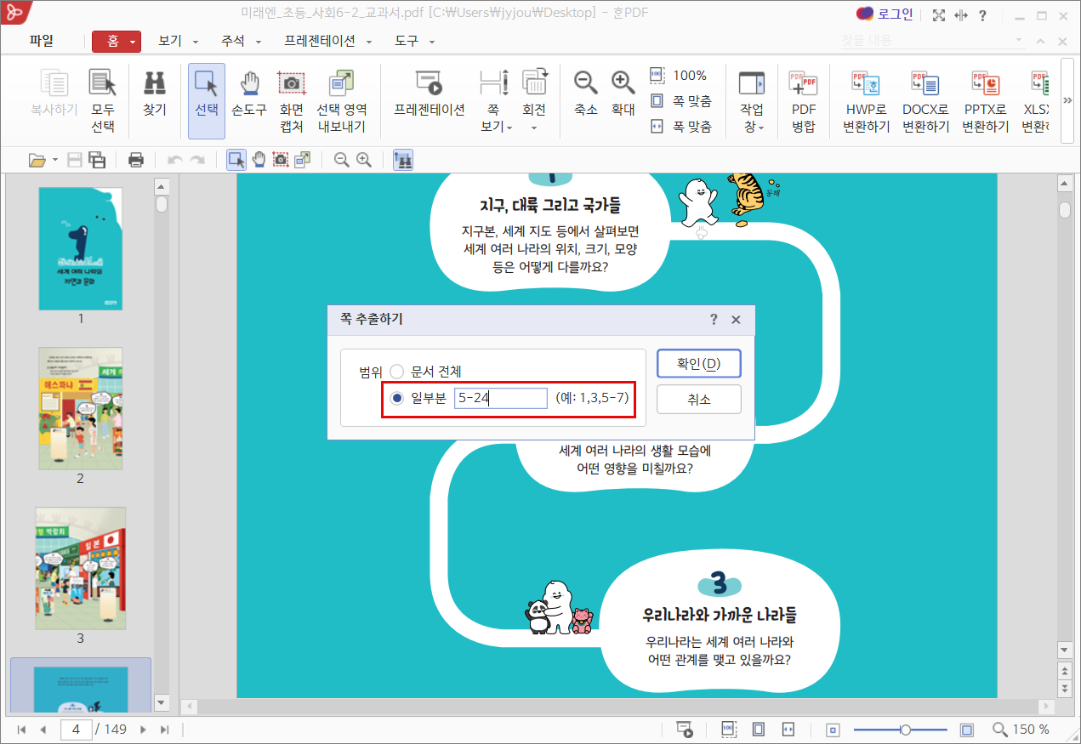Screen dimensions: 1081x744
Task: Click zoom slider small-page icon on left end
Action: point(833,730)
